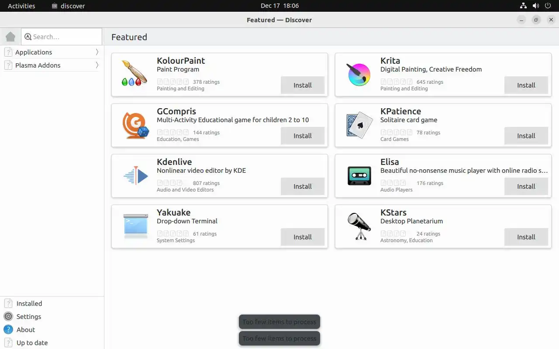Image resolution: width=559 pixels, height=349 pixels.
Task: Install KolourPaint
Action: coord(303,85)
